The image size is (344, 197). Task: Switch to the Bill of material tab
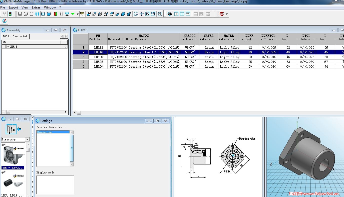pyautogui.click(x=15, y=36)
